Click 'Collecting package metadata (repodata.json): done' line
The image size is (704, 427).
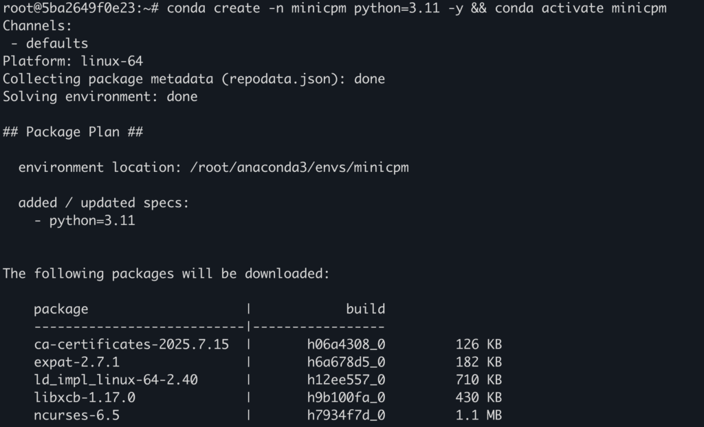(x=194, y=79)
